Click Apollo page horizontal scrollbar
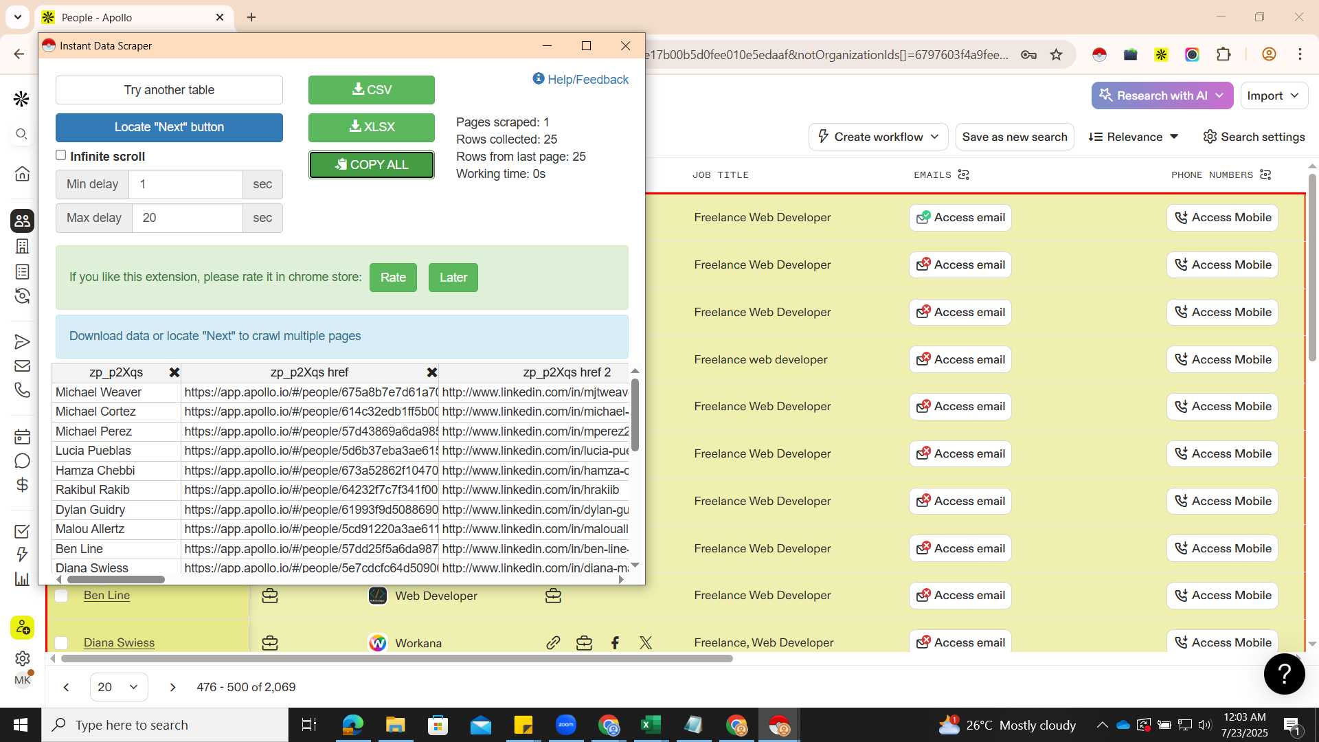 coord(397,659)
